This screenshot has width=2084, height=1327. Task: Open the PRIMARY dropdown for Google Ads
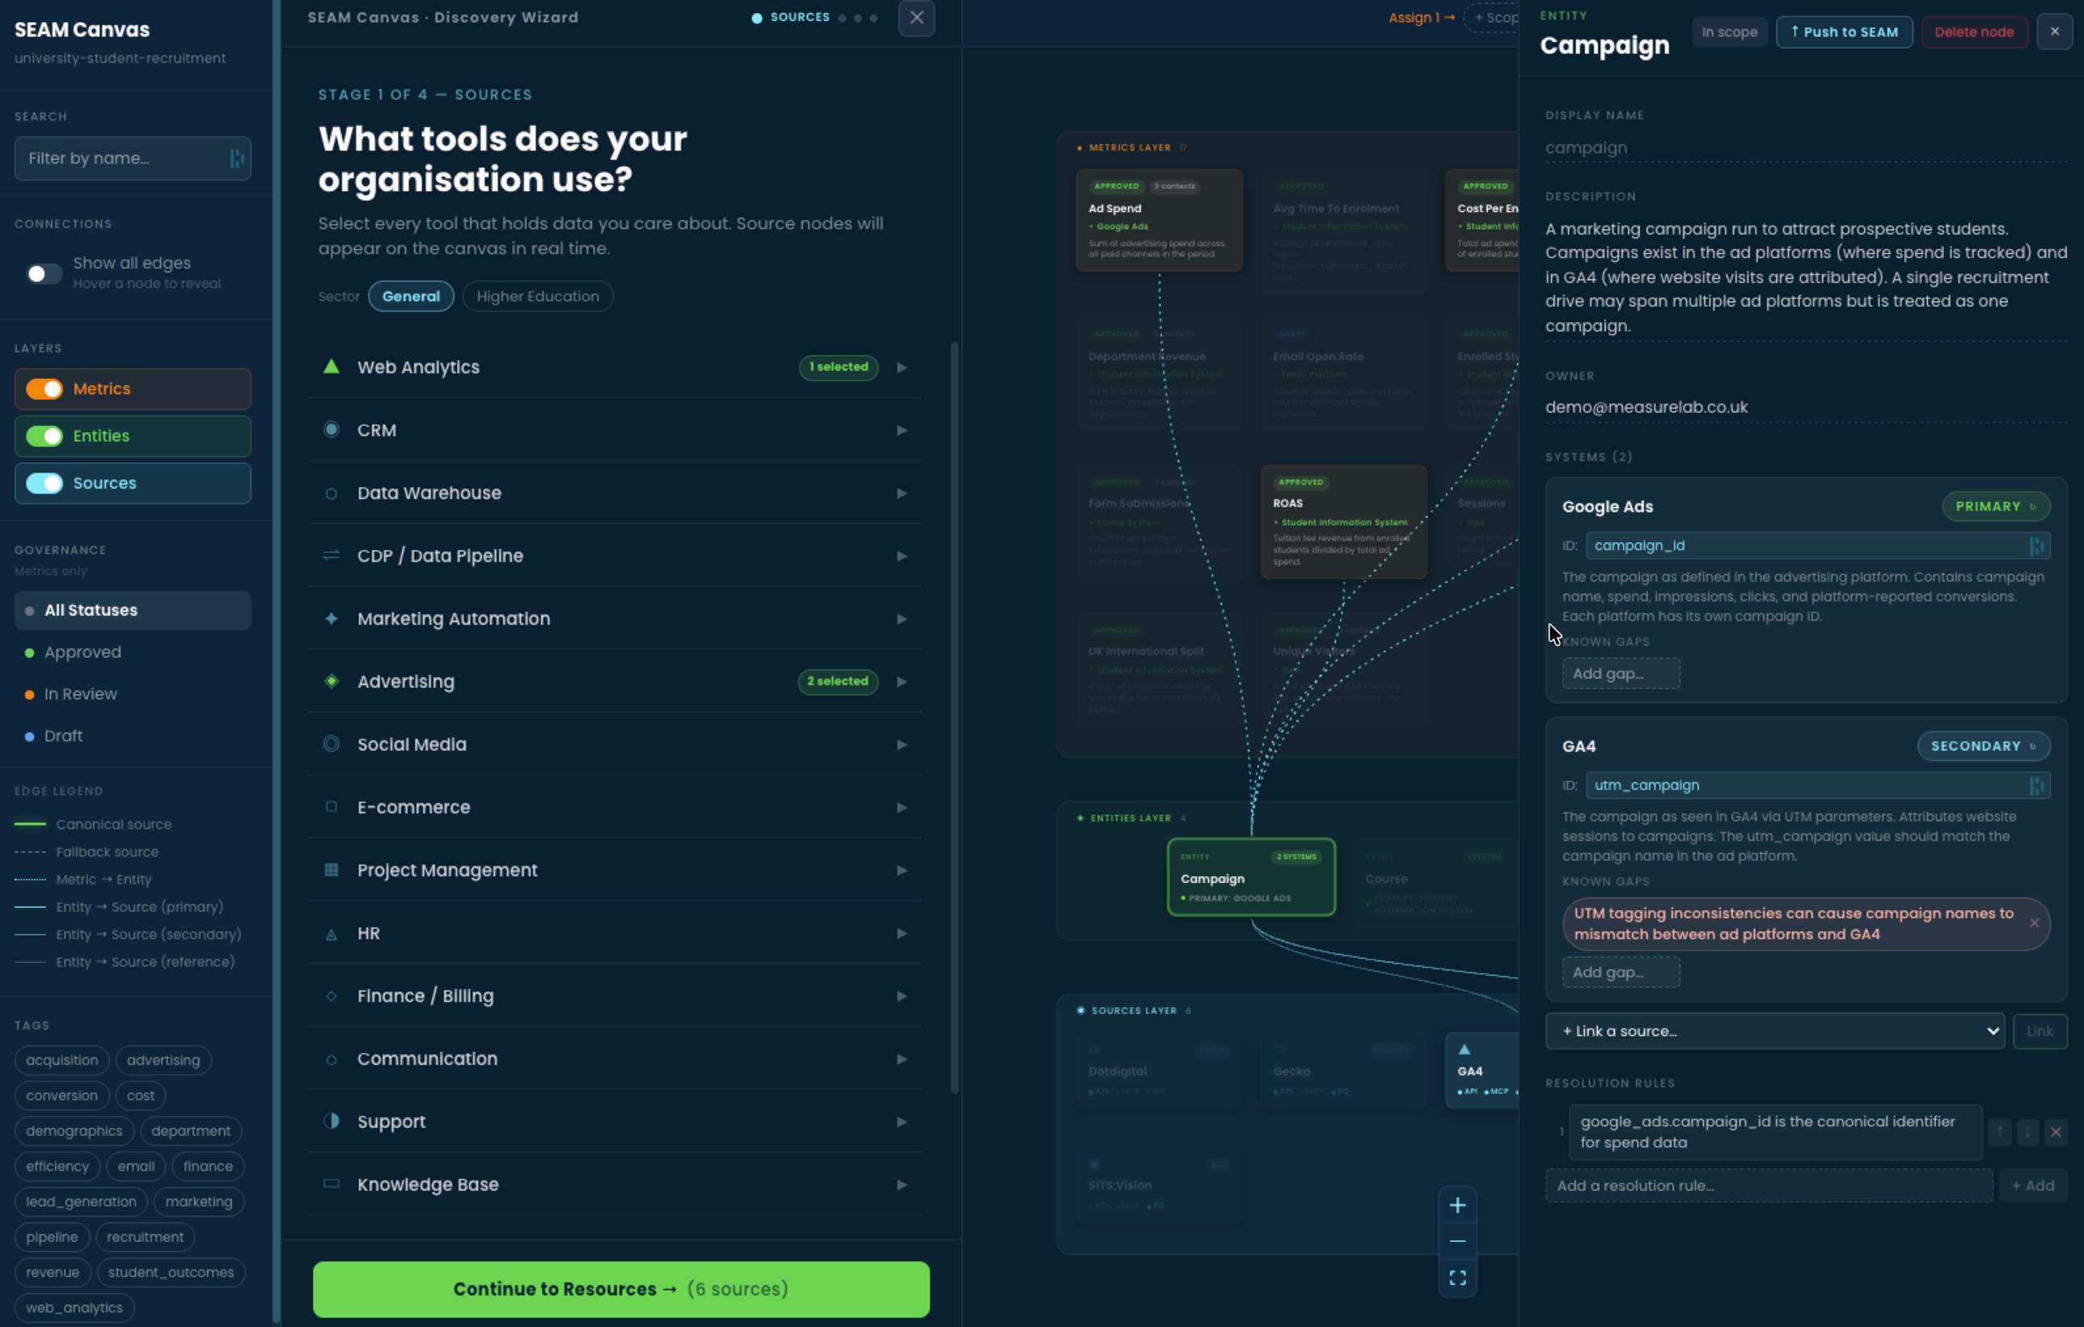pyautogui.click(x=1995, y=507)
